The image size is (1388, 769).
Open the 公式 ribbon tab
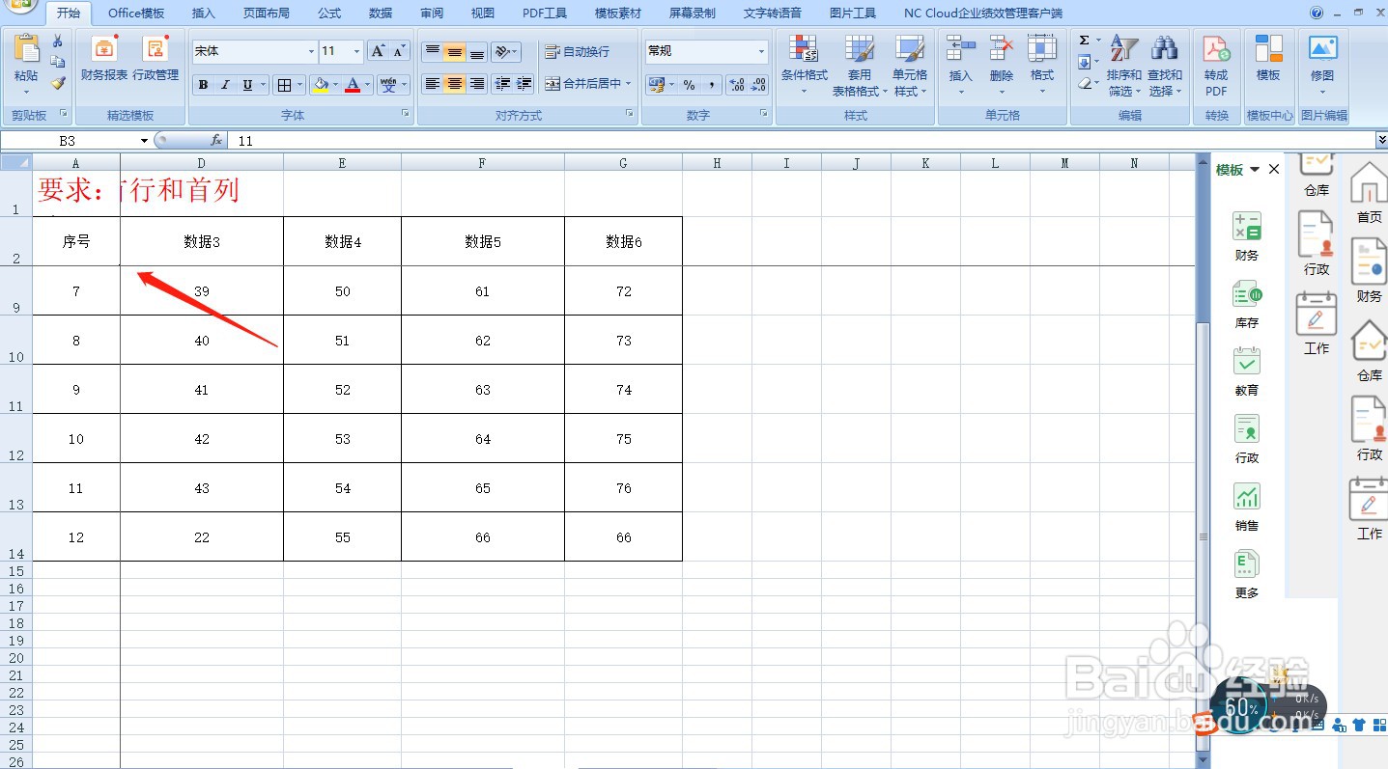(328, 13)
